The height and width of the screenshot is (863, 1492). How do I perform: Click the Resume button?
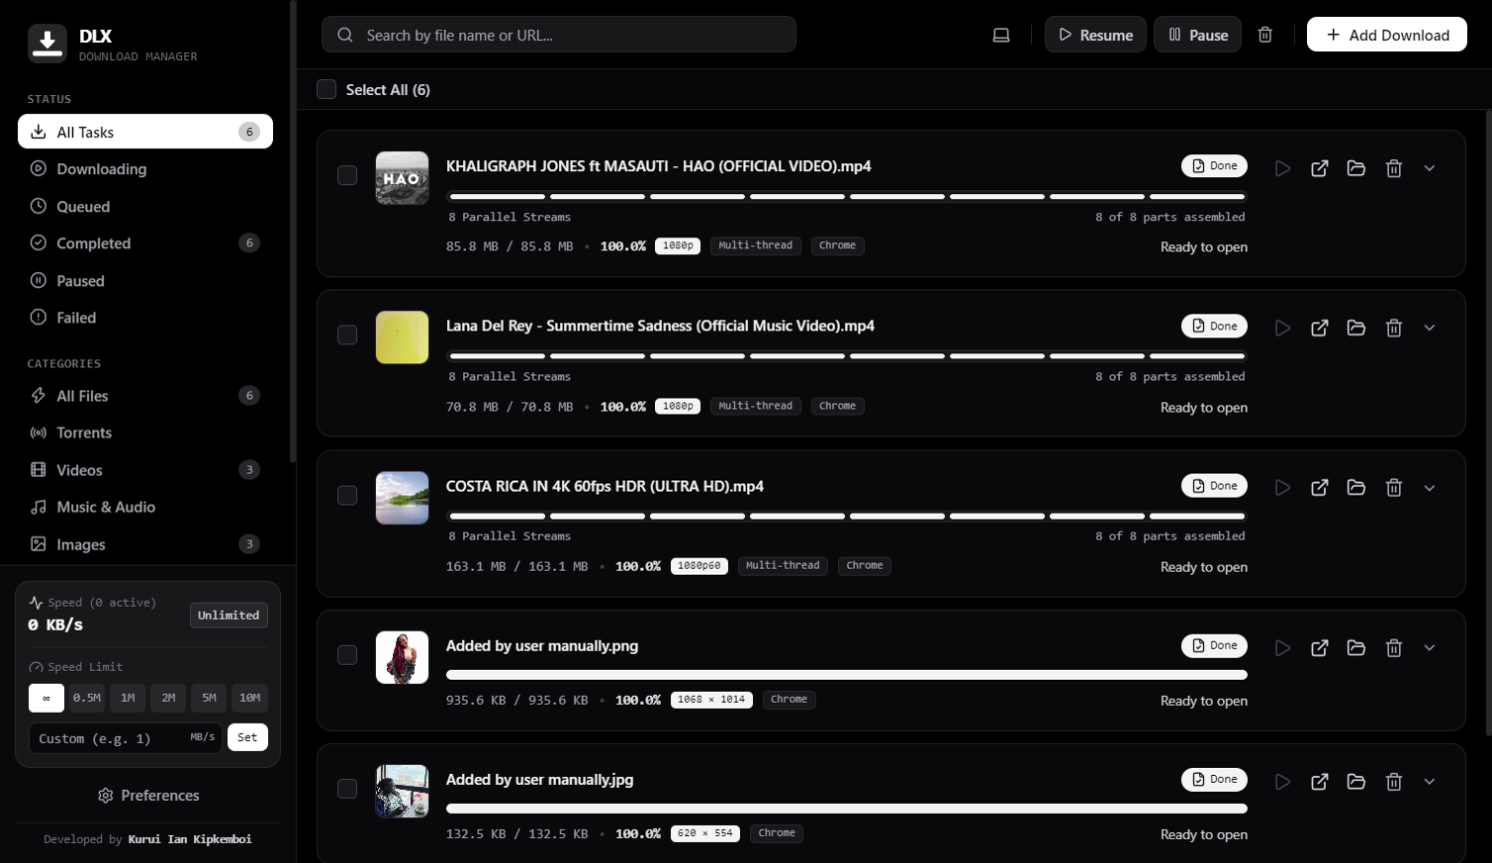pos(1095,35)
